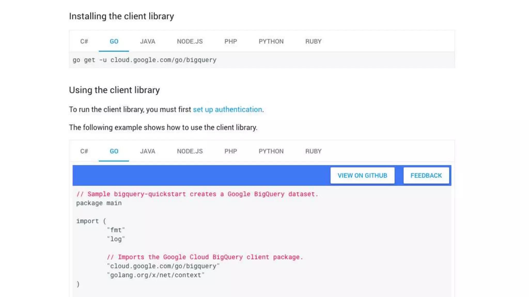
Task: Select GO tab in install section
Action: 114,42
